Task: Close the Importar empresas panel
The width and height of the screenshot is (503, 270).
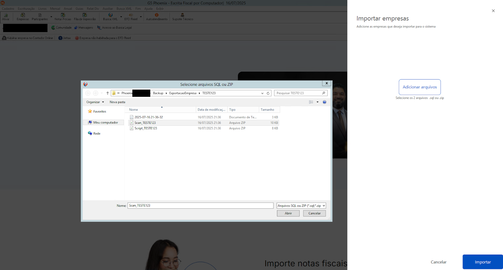Action: pyautogui.click(x=493, y=11)
